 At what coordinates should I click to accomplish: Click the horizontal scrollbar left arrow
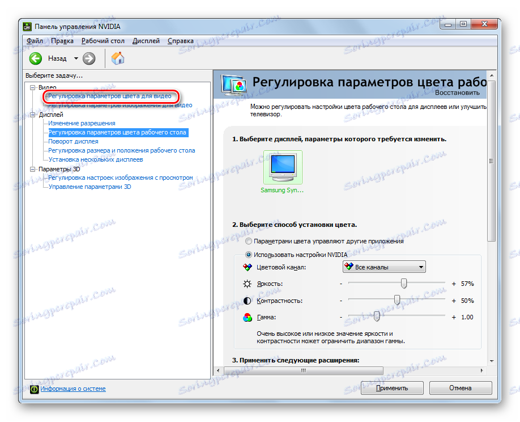pos(218,370)
